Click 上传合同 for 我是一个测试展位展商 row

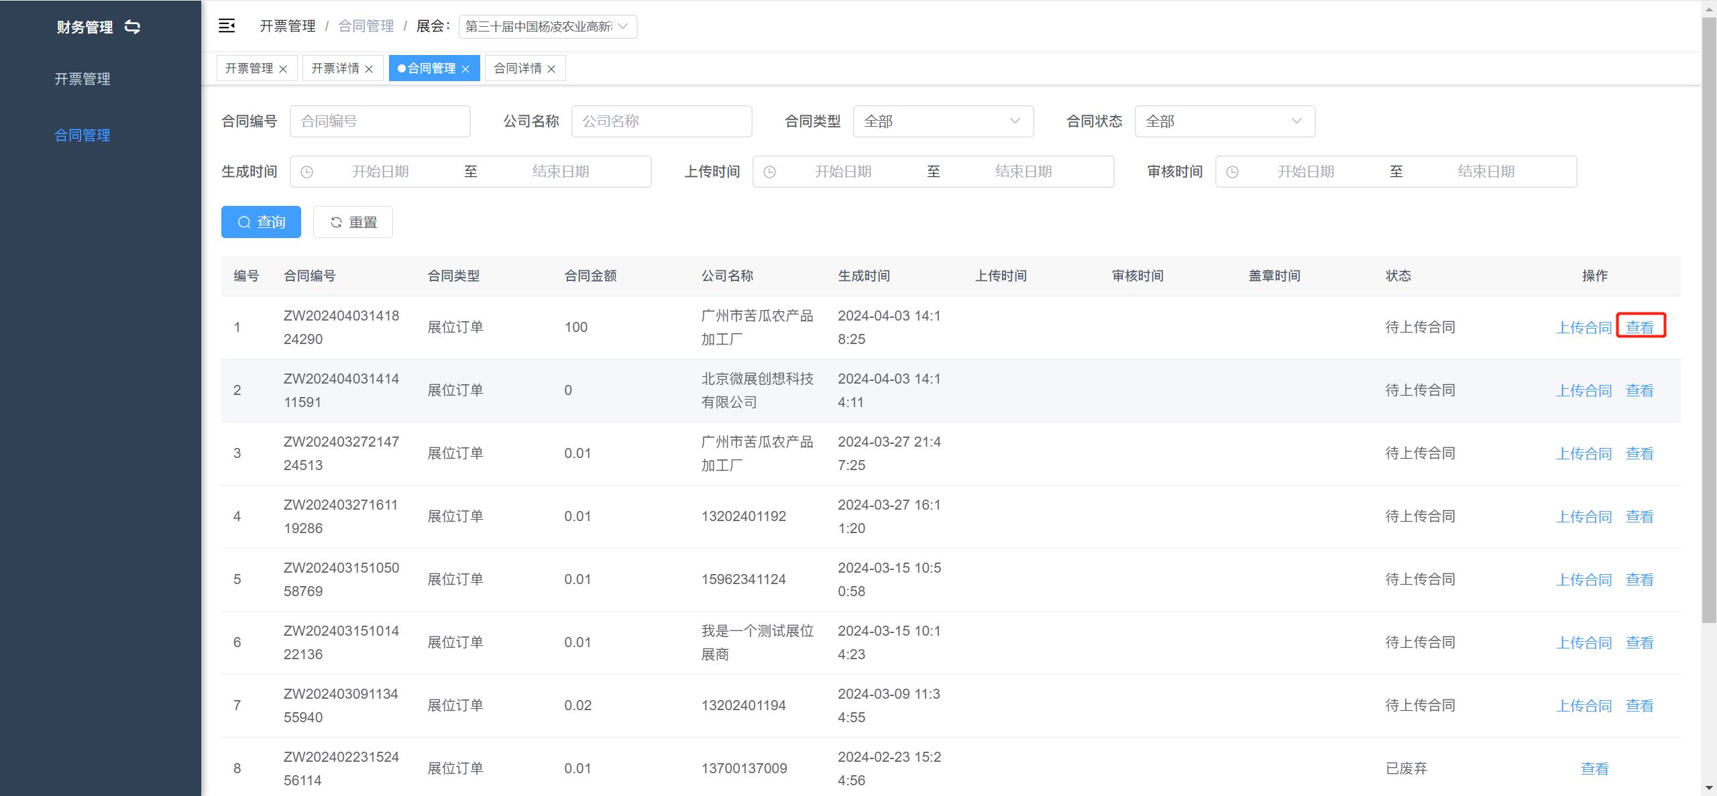click(1584, 642)
